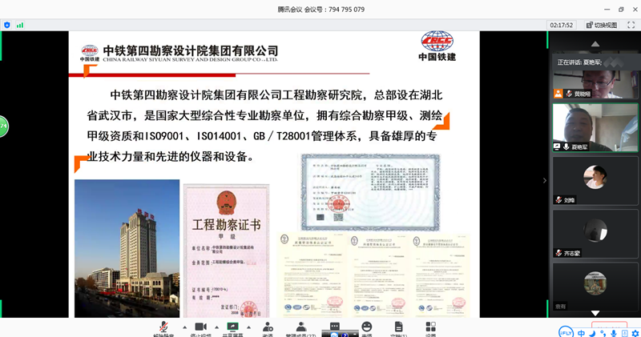This screenshot has height=337, width=641.
Task: Click the green share screen icon
Action: pyautogui.click(x=232, y=328)
